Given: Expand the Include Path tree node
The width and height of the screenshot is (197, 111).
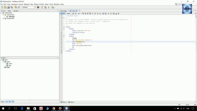Looking at the screenshot, I should point(3,18).
